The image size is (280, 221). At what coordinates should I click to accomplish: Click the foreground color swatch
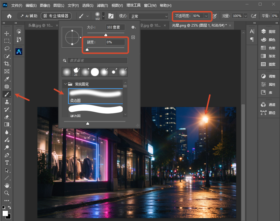(x=5, y=213)
